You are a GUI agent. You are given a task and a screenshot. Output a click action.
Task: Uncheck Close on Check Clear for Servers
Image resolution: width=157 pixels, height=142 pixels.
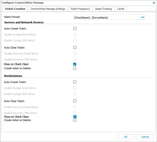[x=75, y=64]
